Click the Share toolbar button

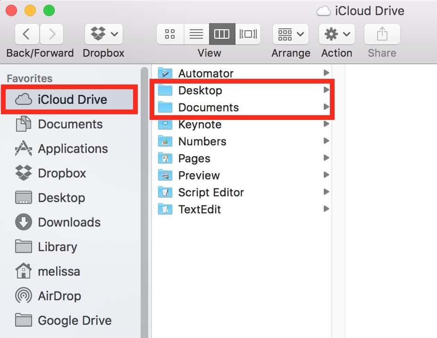[382, 34]
